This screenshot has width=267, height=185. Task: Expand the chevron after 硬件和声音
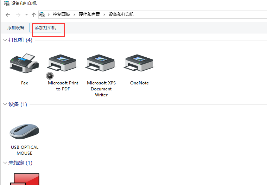pyautogui.click(x=104, y=15)
